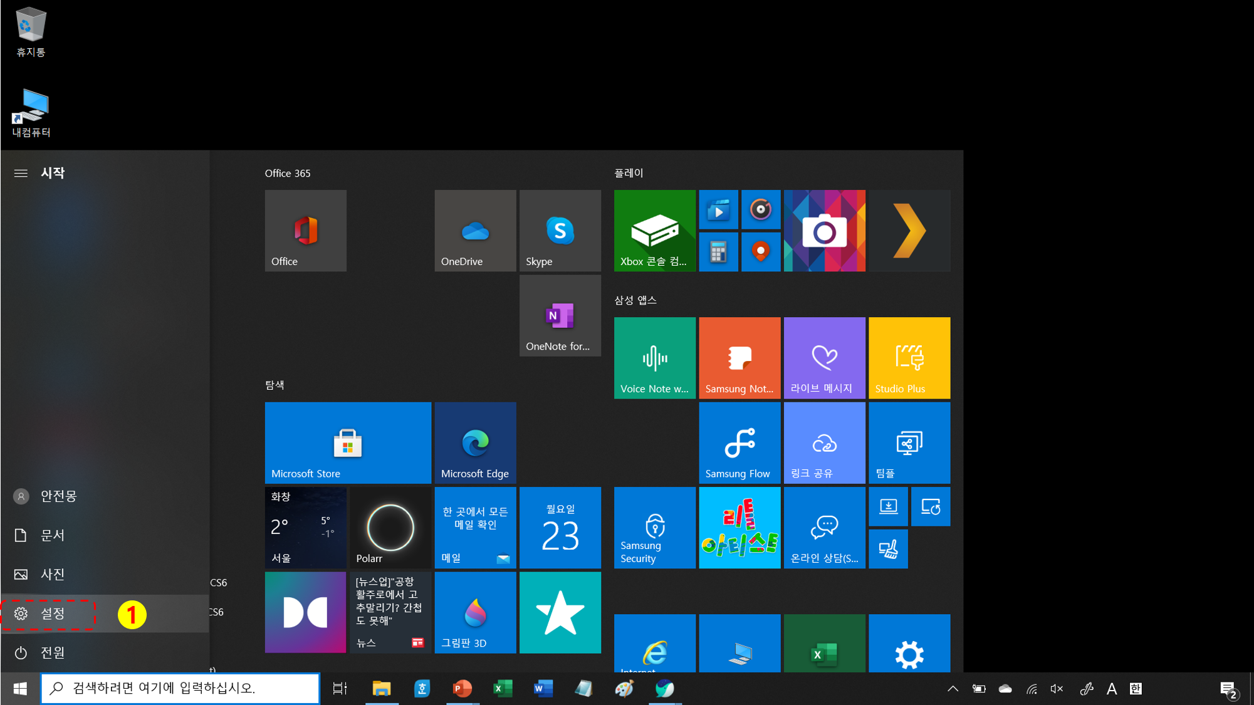Open the Samsung Flow tile
1254x705 pixels.
click(739, 442)
